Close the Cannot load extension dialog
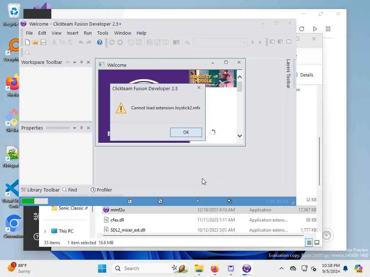Image resolution: width=370 pixels, height=277 pixels. pos(199,88)
